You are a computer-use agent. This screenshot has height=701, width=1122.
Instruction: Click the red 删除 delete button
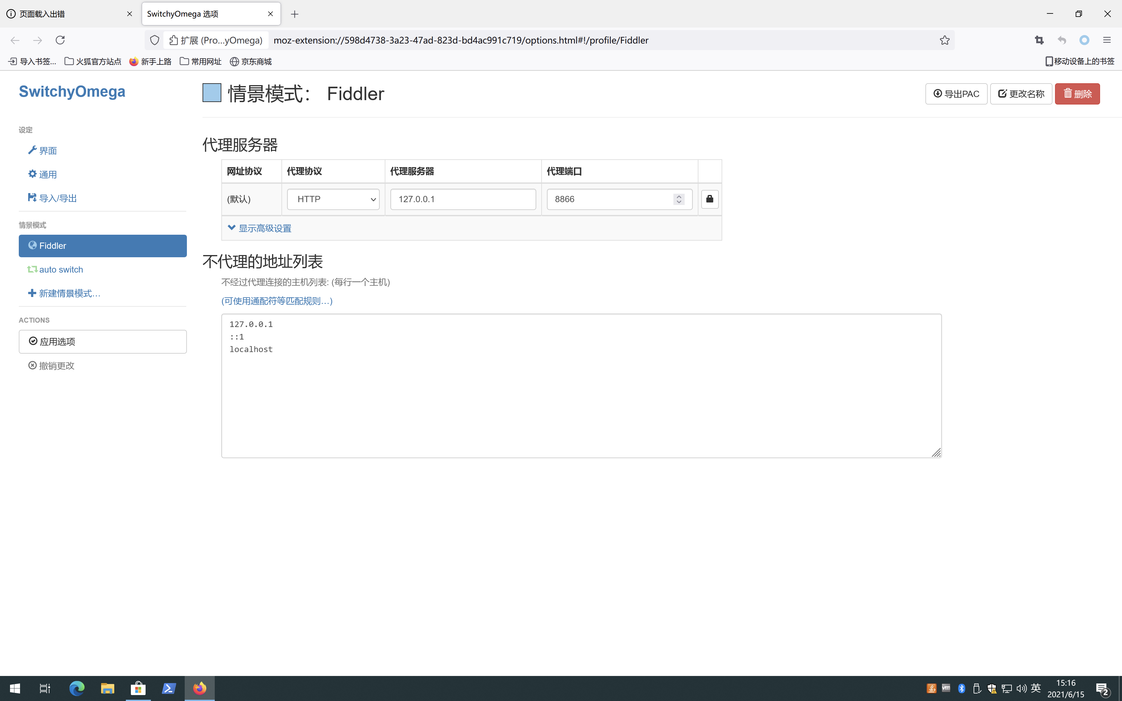point(1077,94)
